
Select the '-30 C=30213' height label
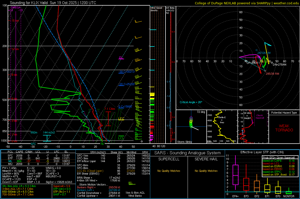pyautogui.click(x=126, y=72)
